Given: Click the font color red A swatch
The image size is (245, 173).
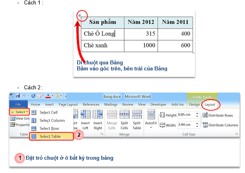Looking at the screenshot, I should pos(48,97).
